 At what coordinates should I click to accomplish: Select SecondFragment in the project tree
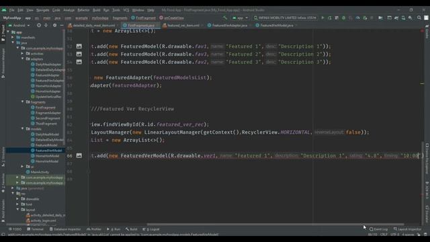48,118
